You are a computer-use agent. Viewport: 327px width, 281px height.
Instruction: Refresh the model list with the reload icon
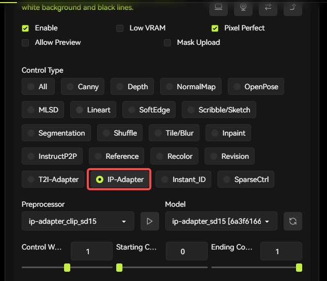pos(293,221)
